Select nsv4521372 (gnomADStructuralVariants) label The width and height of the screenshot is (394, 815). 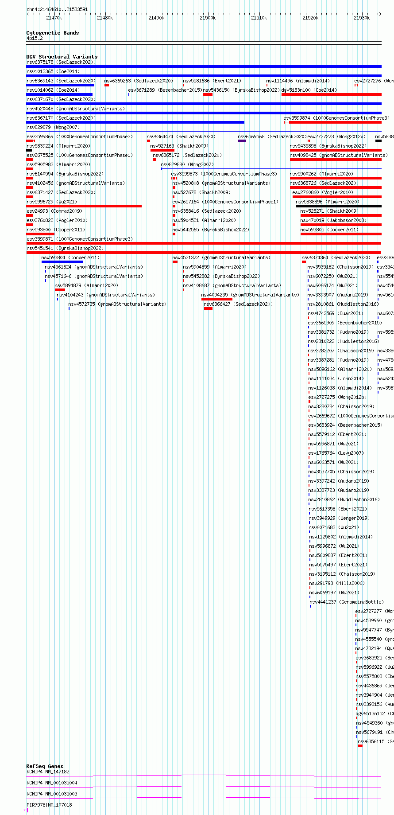[x=221, y=257]
